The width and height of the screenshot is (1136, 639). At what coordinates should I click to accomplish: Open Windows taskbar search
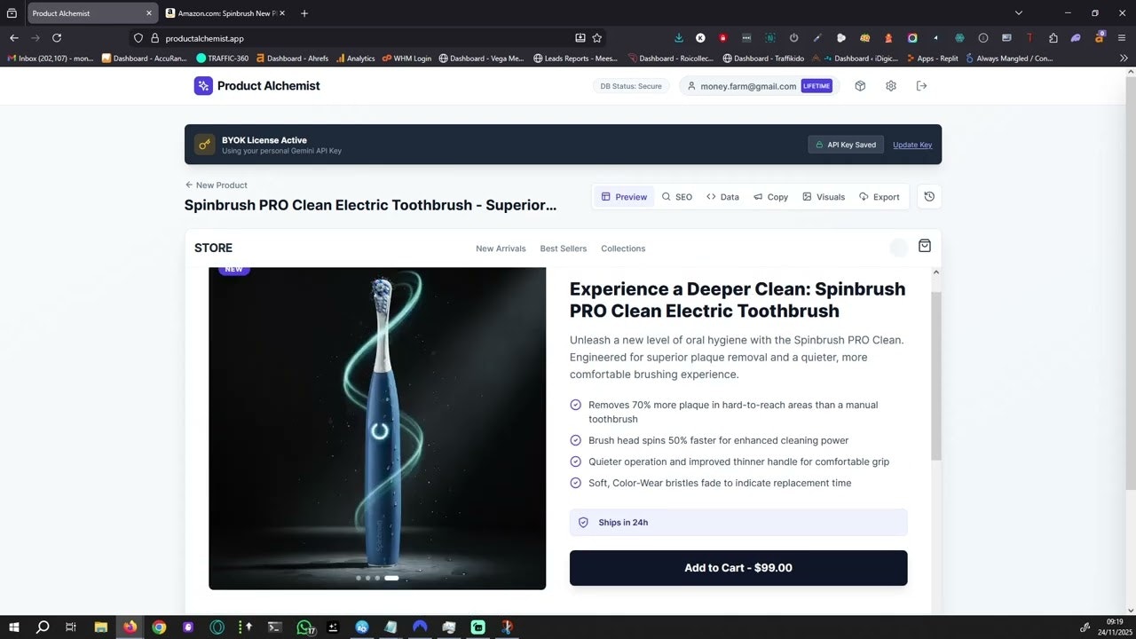[43, 627]
